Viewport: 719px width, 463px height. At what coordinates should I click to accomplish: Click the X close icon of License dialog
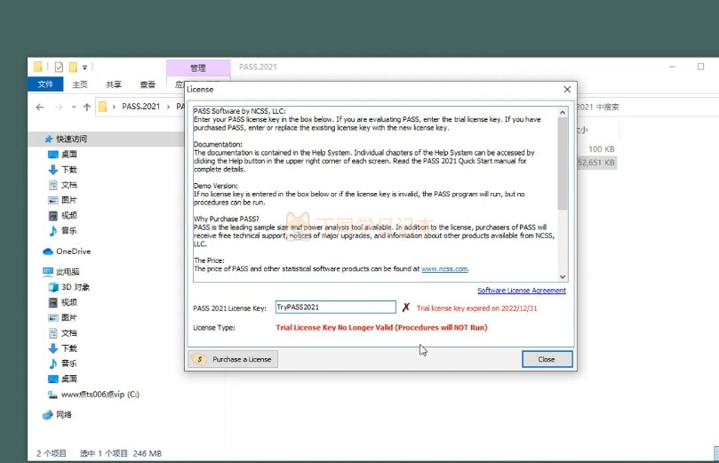(x=567, y=89)
